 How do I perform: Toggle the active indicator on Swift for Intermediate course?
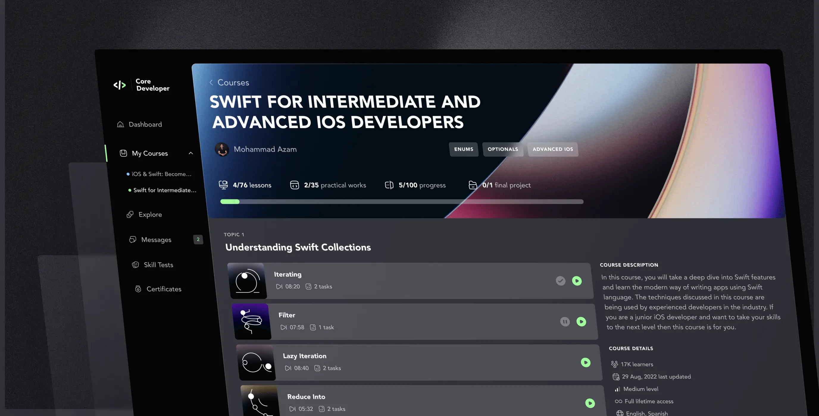(x=129, y=190)
